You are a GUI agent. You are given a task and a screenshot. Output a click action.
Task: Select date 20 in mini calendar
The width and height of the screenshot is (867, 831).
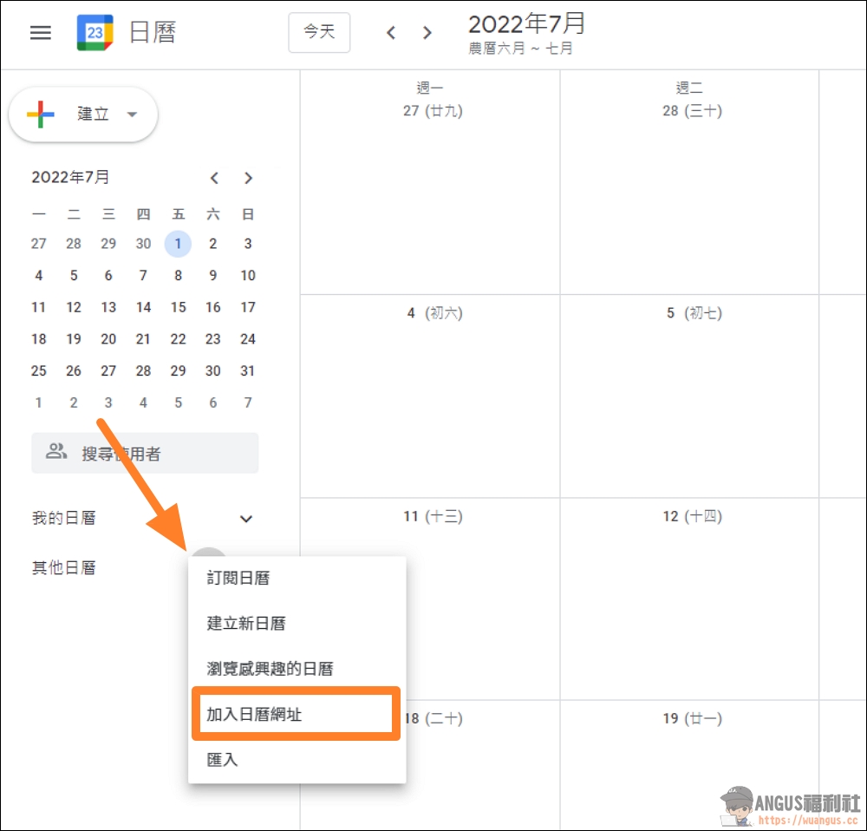click(108, 339)
